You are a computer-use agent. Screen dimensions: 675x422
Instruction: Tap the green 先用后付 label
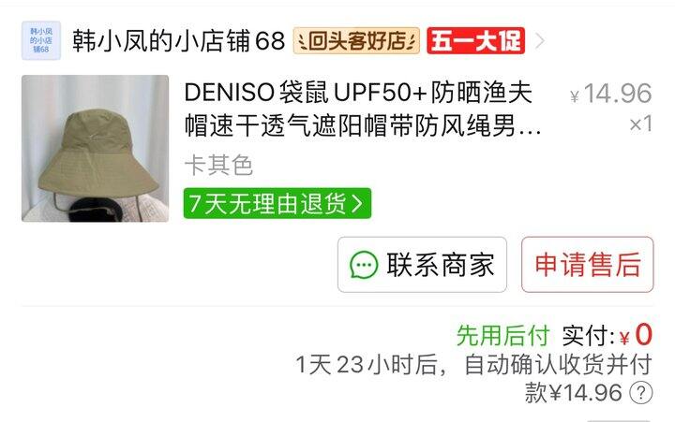(x=503, y=335)
